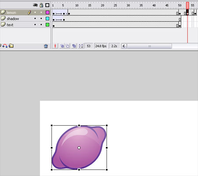Image resolution: width=198 pixels, height=176 pixels.
Task: Click the right-middle transform handle of the lemon
Action: (106, 148)
